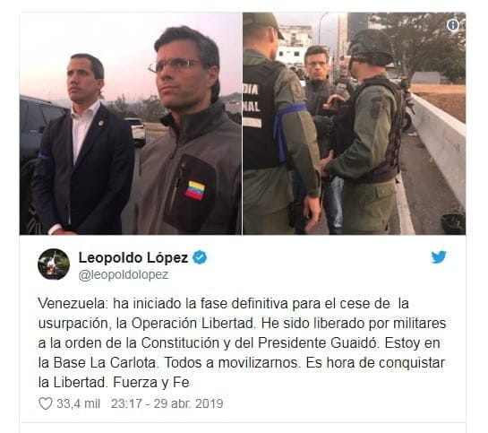Image resolution: width=488 pixels, height=433 pixels.
Task: Click "Presidente Guaidó" in the tweet text
Action: (x=318, y=343)
